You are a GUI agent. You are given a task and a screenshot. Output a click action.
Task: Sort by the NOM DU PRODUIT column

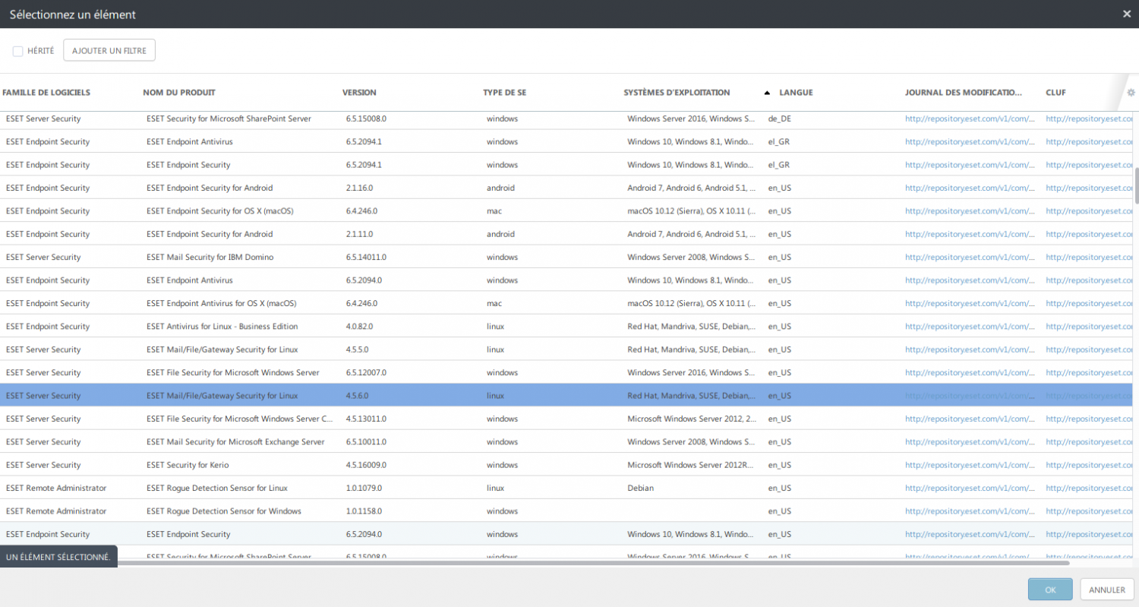179,93
